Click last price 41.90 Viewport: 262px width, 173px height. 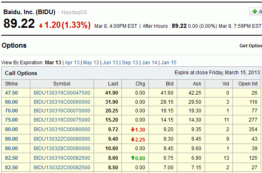(x=111, y=93)
